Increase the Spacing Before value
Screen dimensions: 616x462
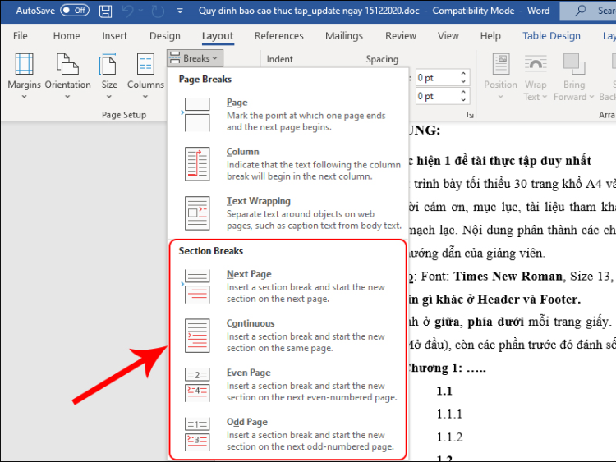pyautogui.click(x=464, y=74)
